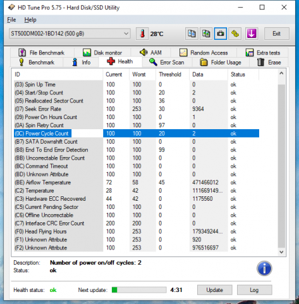This screenshot has height=304, width=299.
Task: Open the Extra tests tab
Action: coord(263,53)
